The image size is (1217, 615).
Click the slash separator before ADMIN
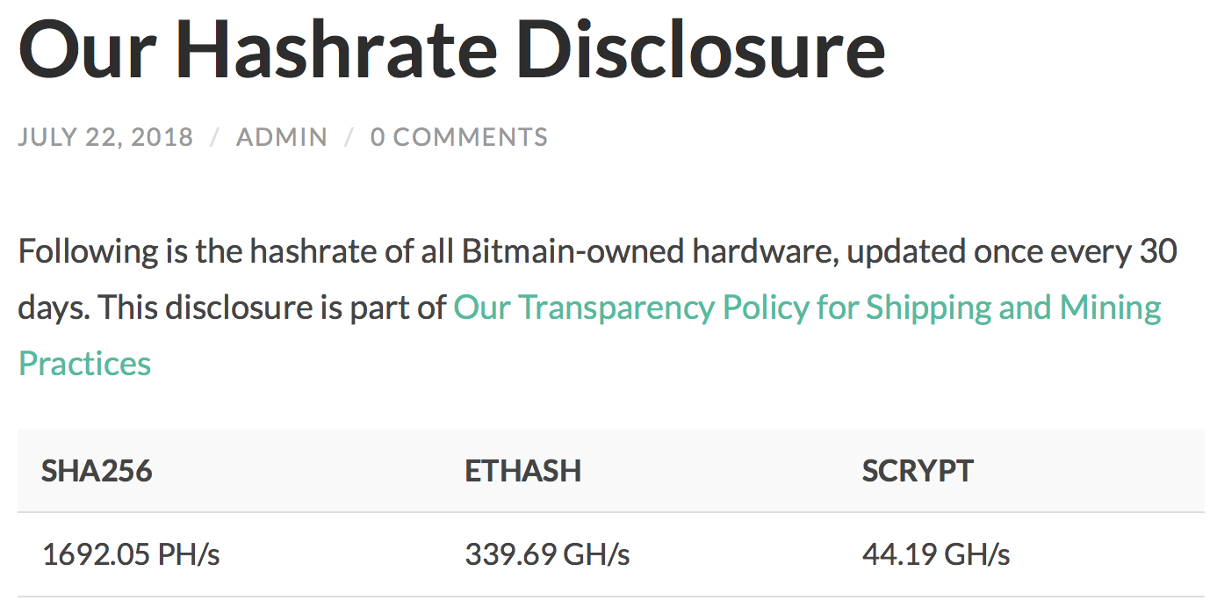click(x=215, y=137)
